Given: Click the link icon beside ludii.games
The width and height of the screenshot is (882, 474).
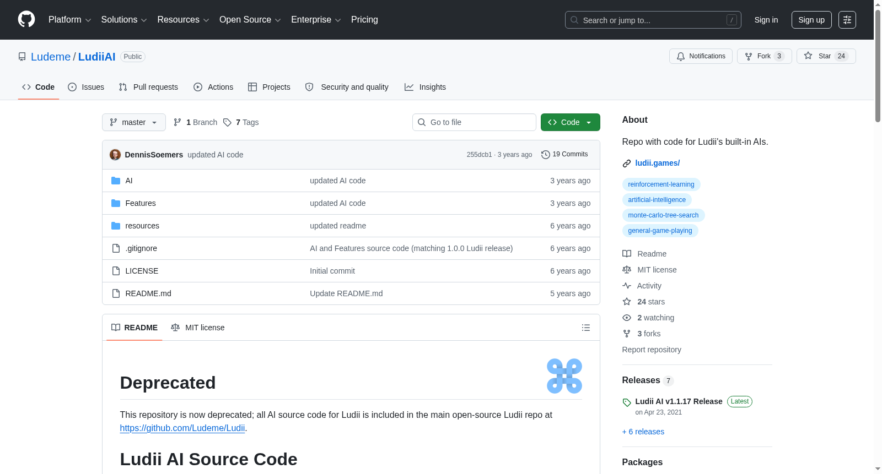Looking at the screenshot, I should (x=627, y=164).
